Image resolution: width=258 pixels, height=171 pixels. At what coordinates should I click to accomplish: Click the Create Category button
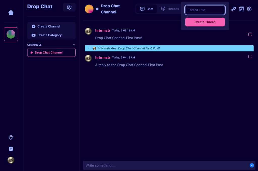click(49, 35)
